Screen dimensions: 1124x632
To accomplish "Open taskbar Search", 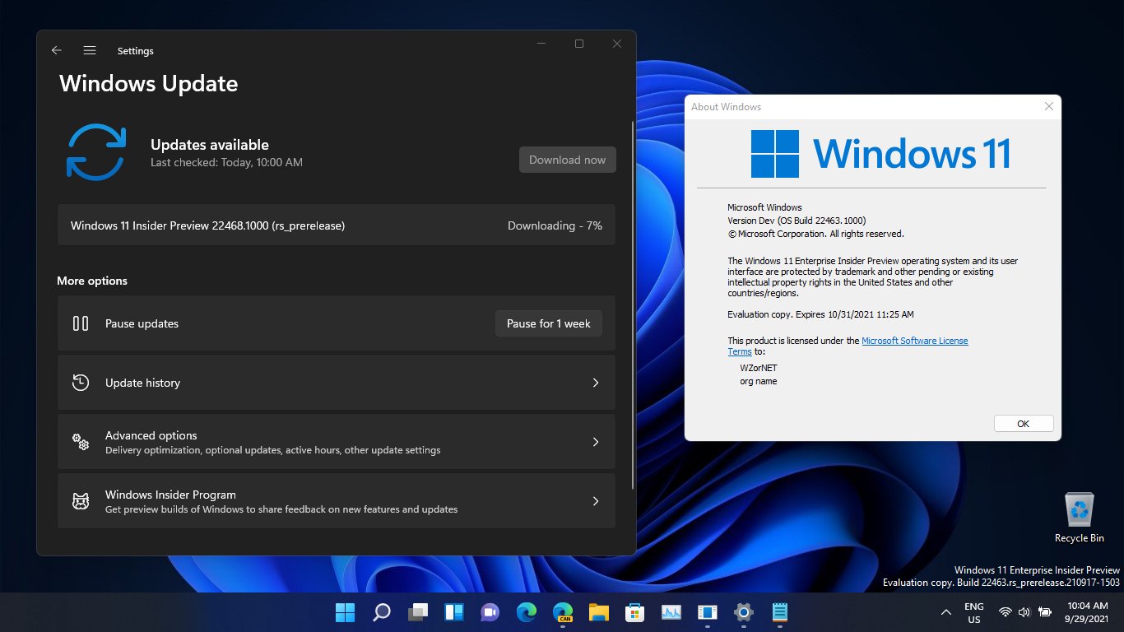I will 381,612.
